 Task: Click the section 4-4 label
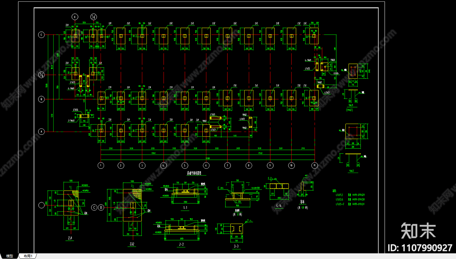pos(278,205)
